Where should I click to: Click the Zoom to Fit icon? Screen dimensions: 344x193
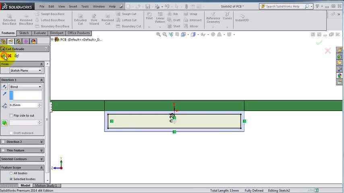point(158,35)
